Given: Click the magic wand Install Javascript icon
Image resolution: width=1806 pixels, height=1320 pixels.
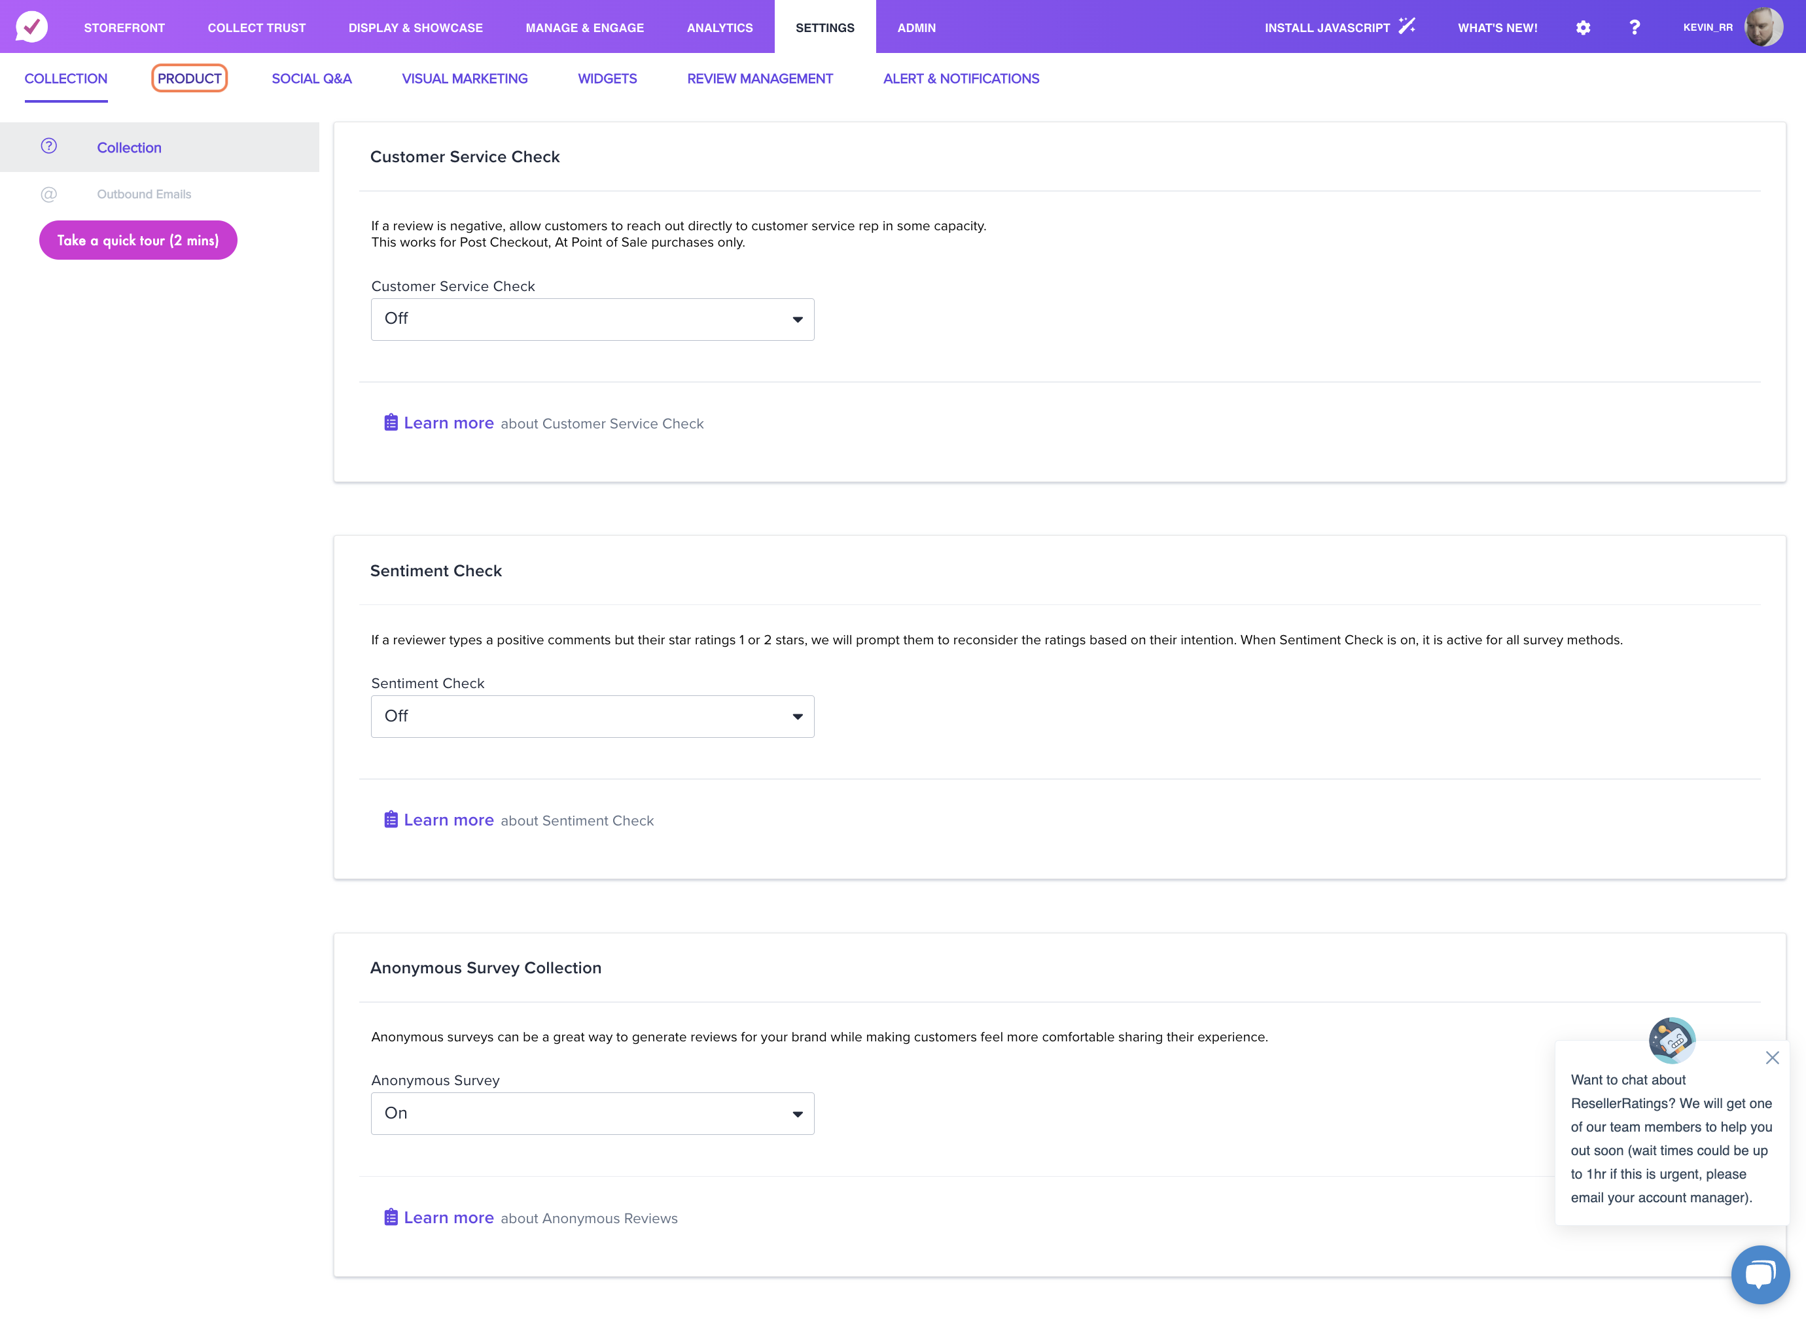Looking at the screenshot, I should 1408,26.
